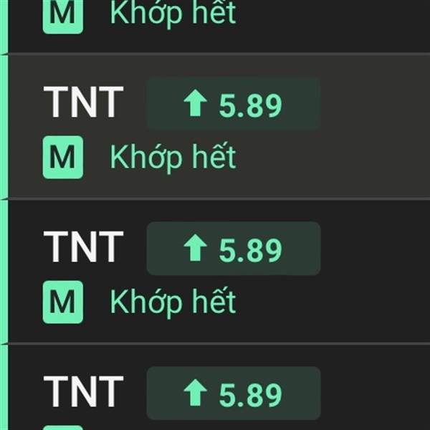430x430 pixels.
Task: Click the M icon in the topmost cut-off row
Action: 63,16
